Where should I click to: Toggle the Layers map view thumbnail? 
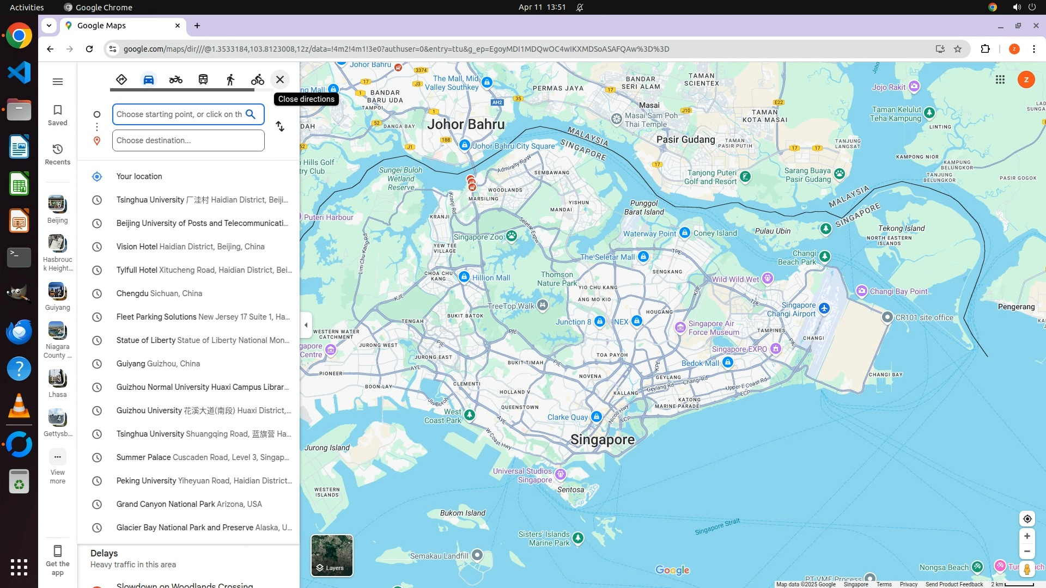pos(332,555)
